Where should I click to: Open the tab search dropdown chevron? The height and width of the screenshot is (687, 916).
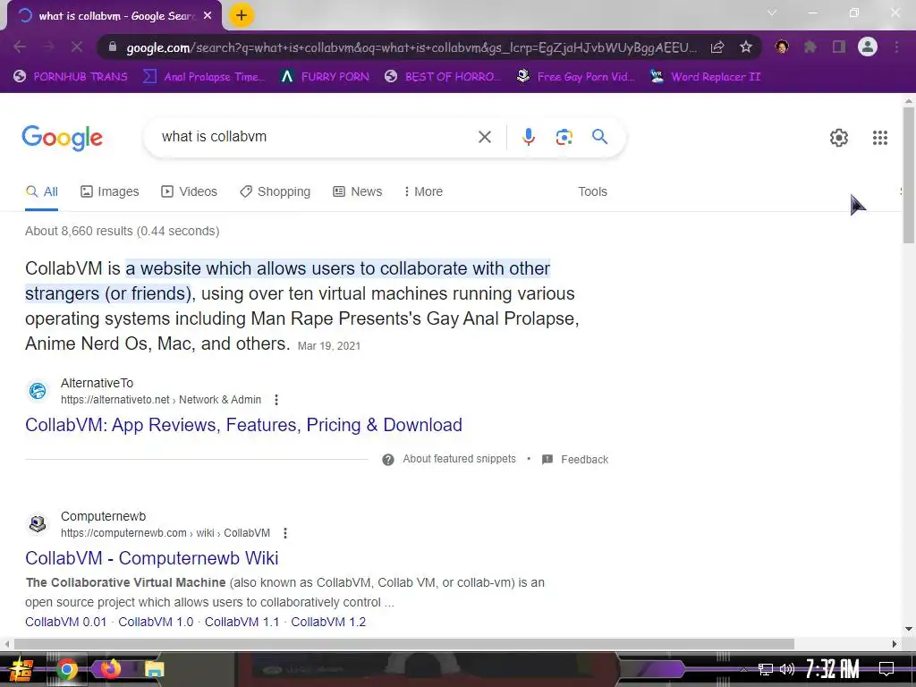[x=772, y=13]
